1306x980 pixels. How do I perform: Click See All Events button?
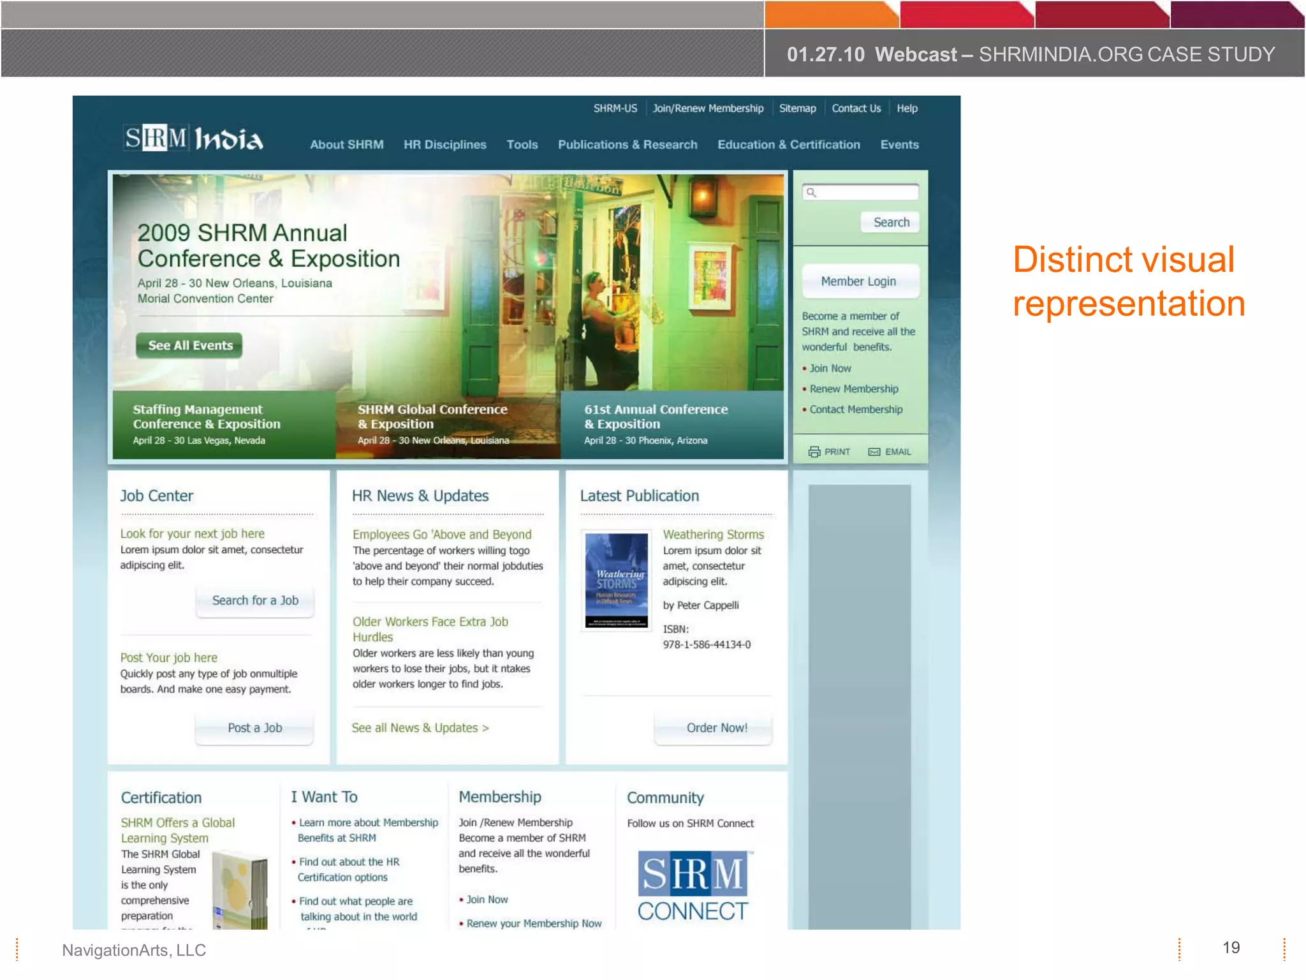coord(189,345)
